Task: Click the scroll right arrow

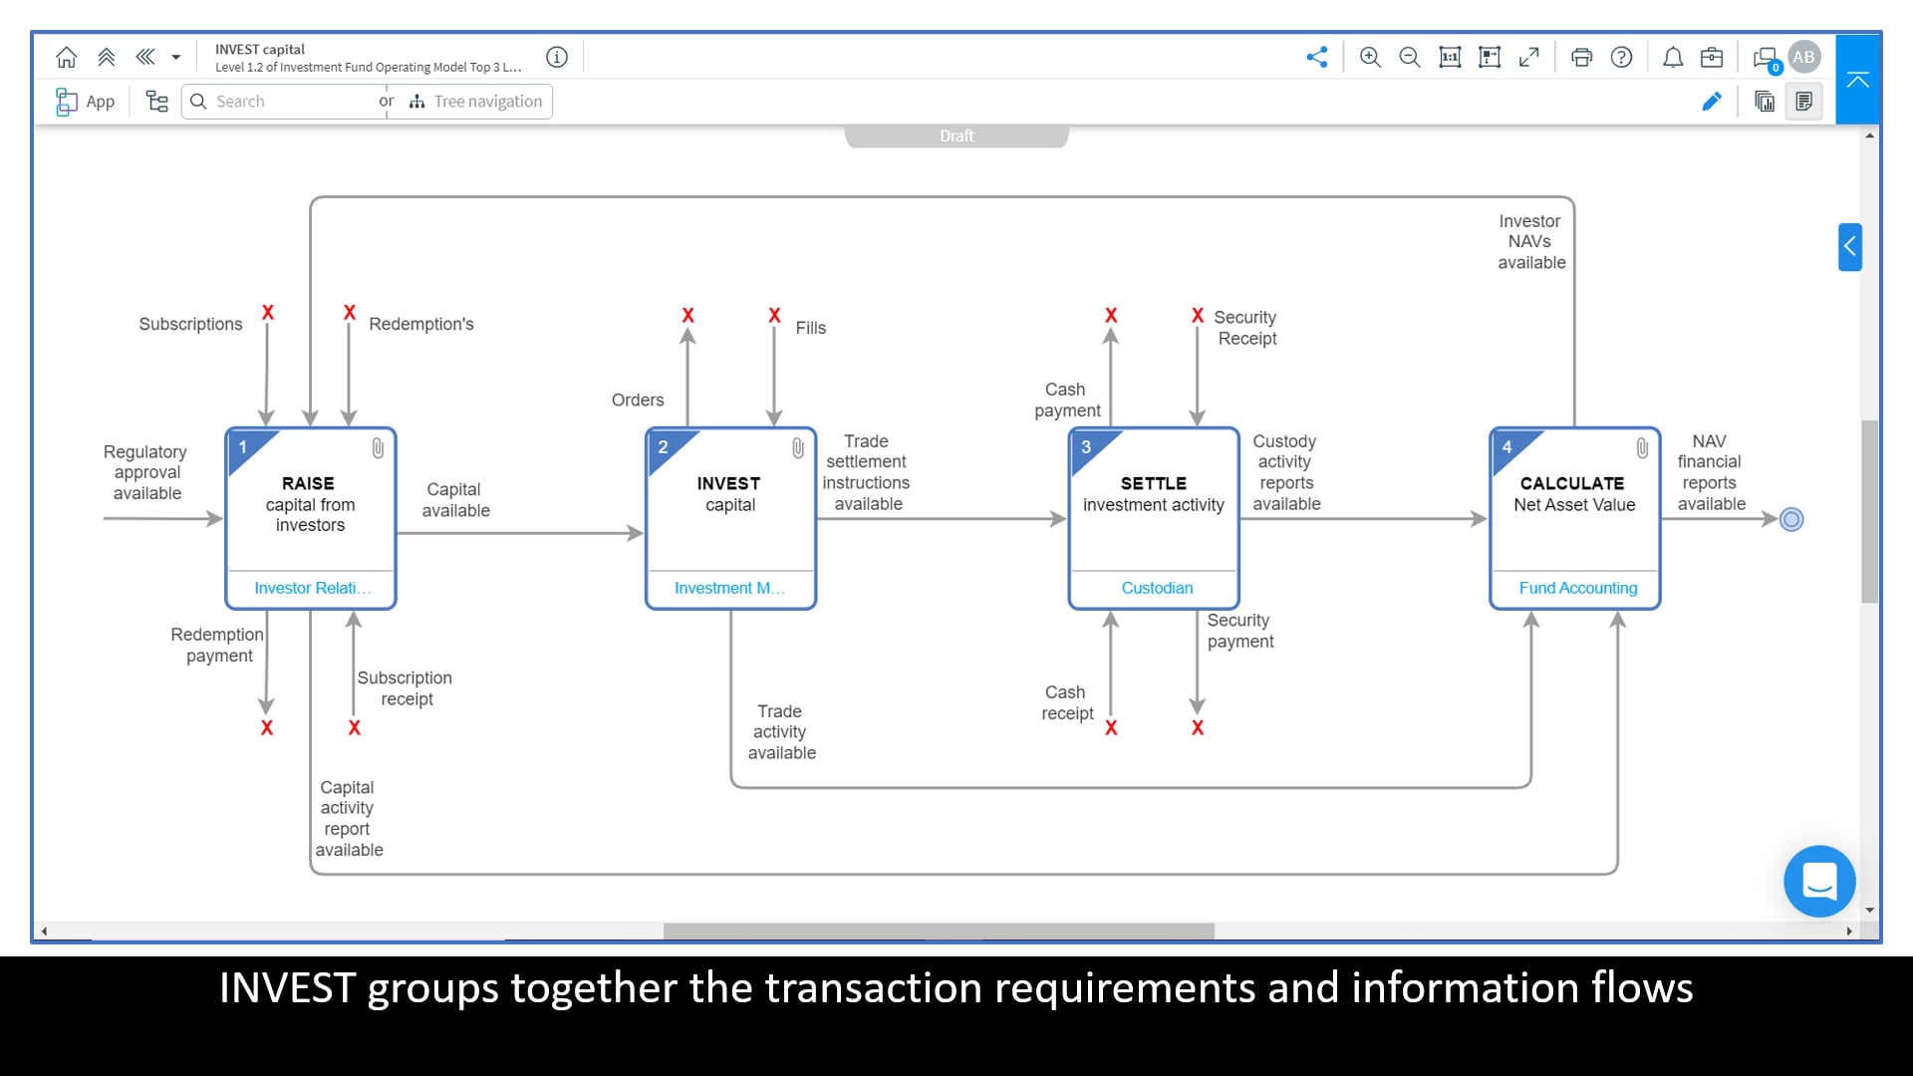Action: pos(1849,932)
